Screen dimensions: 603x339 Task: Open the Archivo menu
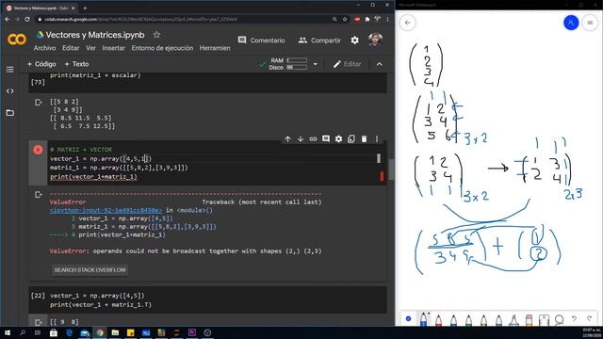tap(44, 48)
